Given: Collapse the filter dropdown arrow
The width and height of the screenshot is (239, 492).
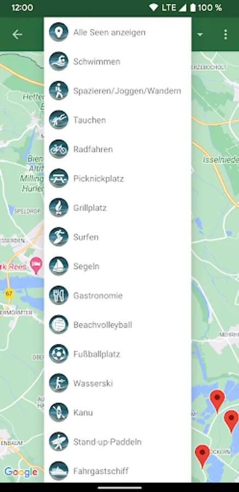Looking at the screenshot, I should pyautogui.click(x=200, y=34).
